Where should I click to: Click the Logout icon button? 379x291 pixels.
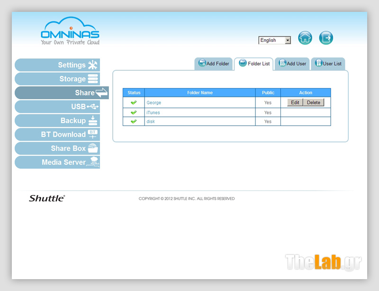click(326, 38)
